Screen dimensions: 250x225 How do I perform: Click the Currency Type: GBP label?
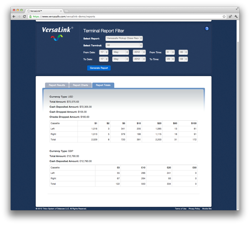click(x=61, y=151)
